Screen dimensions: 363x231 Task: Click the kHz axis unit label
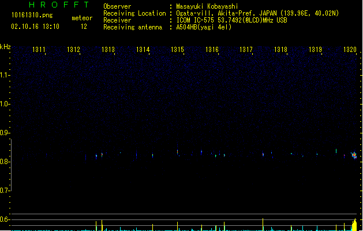pyautogui.click(x=5, y=47)
